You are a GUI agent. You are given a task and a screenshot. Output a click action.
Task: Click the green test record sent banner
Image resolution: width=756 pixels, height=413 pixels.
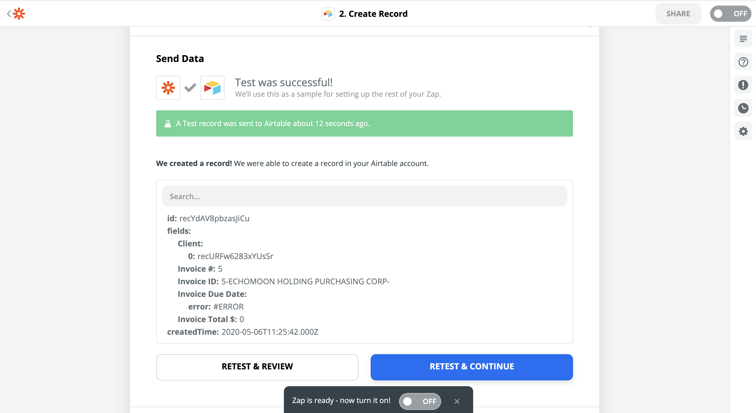(x=364, y=123)
